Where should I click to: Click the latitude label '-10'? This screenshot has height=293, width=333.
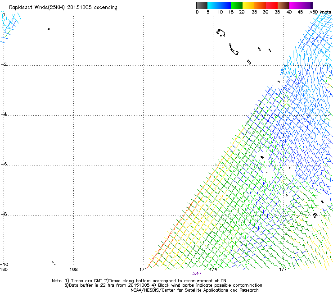coord(4,264)
